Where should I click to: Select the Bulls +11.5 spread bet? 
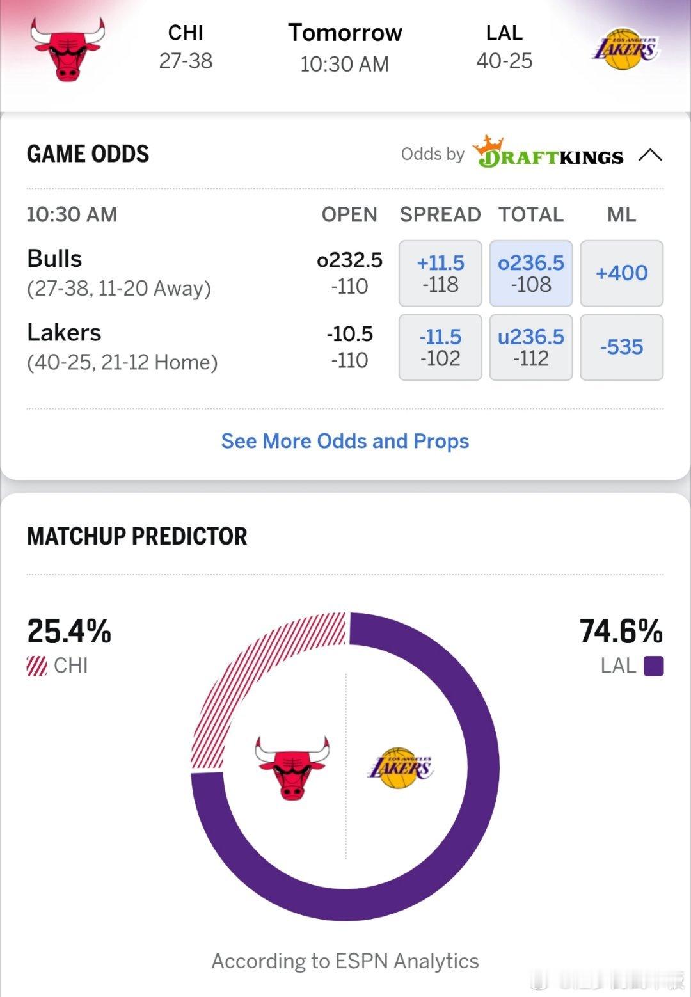click(x=440, y=273)
